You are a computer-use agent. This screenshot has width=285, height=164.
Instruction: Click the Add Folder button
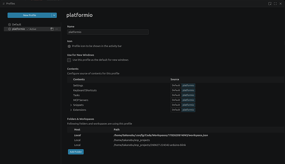[76, 152]
